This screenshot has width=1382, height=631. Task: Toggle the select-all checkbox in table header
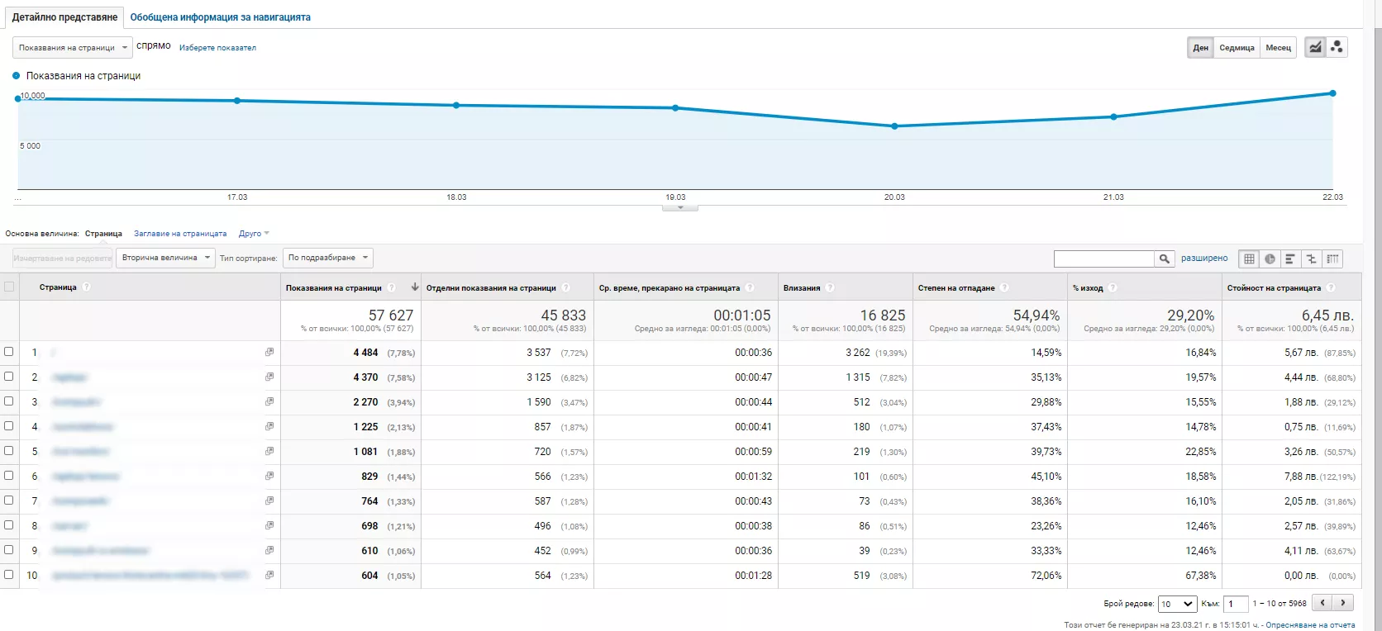[x=9, y=287]
